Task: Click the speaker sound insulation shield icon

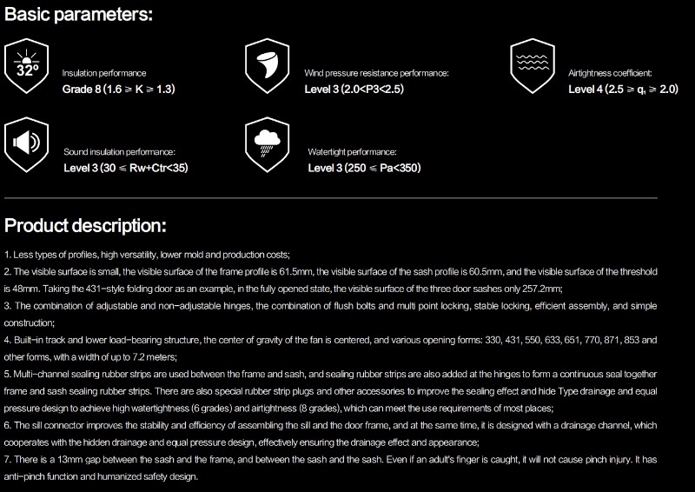Action: [27, 144]
